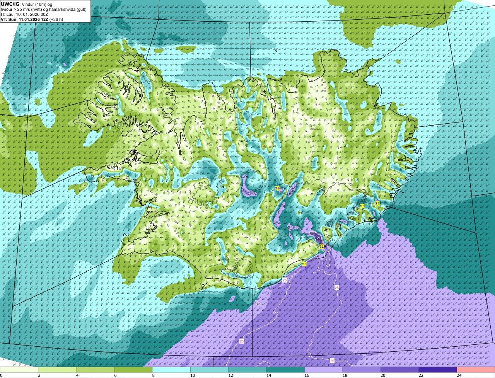This screenshot has height=378, width=495.
Task: Click the legend tick label 0
Action: tap(1, 375)
